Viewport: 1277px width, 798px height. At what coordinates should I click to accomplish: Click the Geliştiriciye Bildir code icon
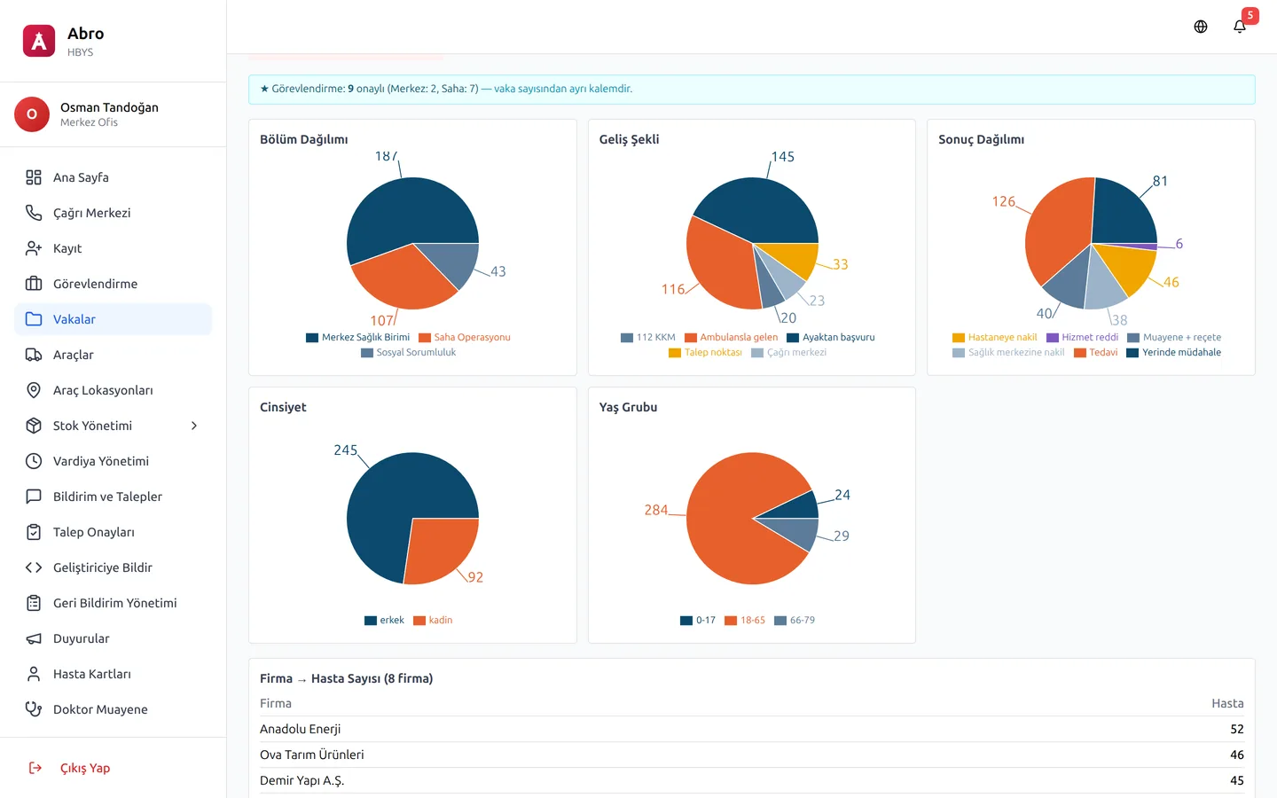point(34,567)
